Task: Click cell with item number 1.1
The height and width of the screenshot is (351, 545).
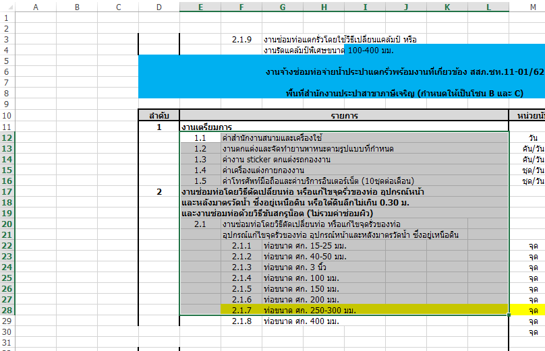Action: 200,138
